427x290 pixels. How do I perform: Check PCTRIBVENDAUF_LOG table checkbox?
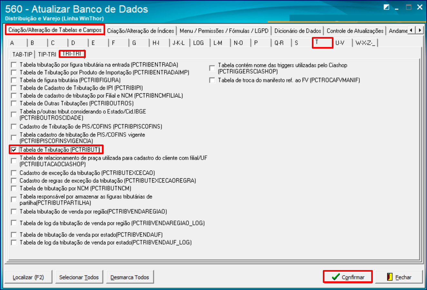coord(14,242)
